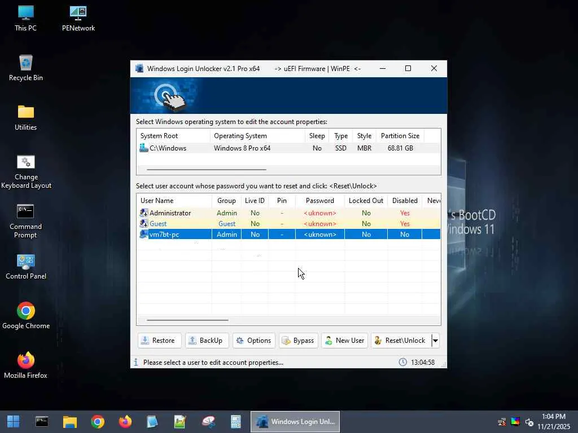Open command prompt from taskbar
Image resolution: width=578 pixels, height=433 pixels.
coord(42,422)
